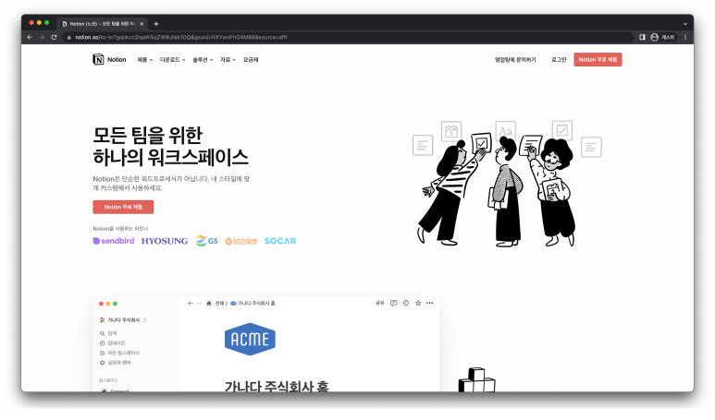Click the star favorite icon in preview

[418, 303]
